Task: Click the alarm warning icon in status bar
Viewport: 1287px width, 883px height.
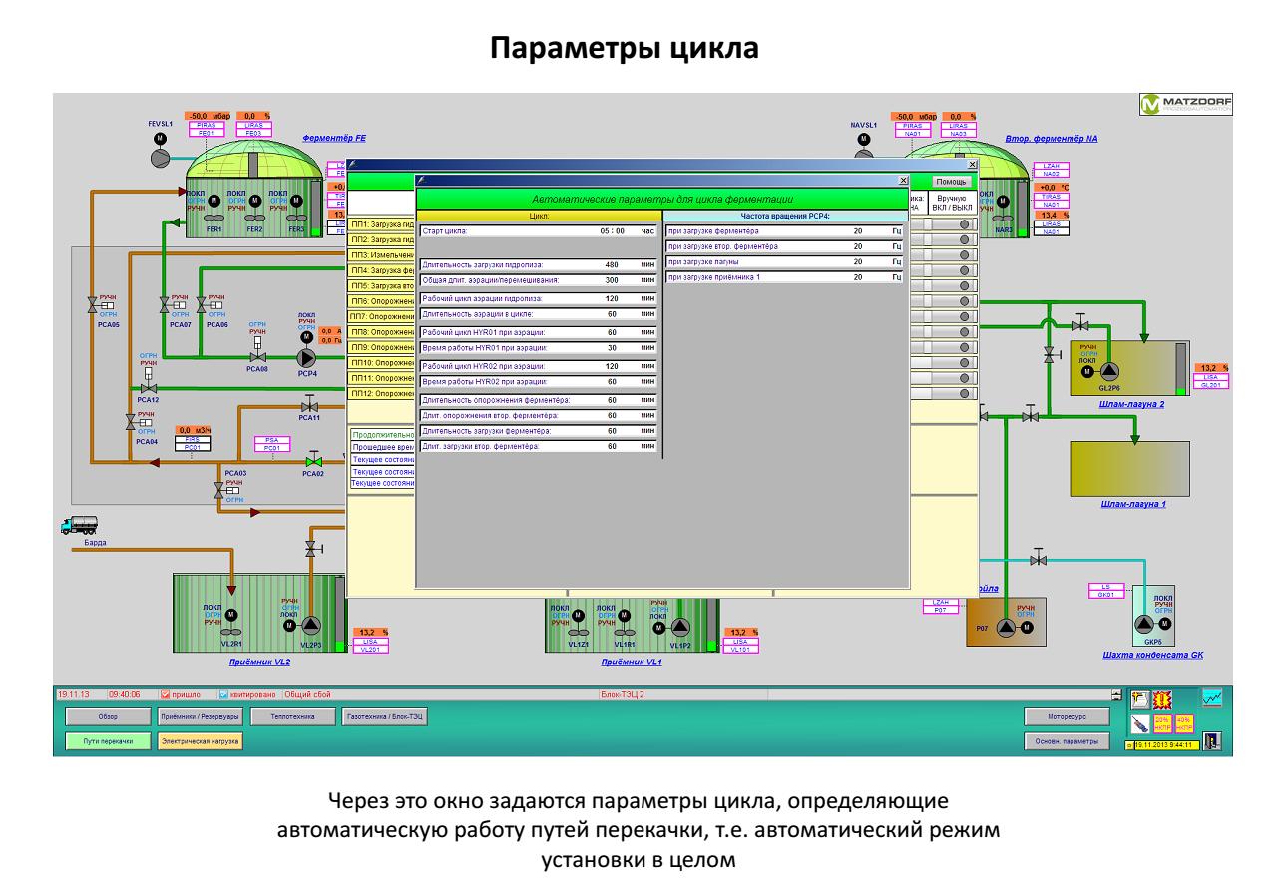Action: click(1163, 698)
